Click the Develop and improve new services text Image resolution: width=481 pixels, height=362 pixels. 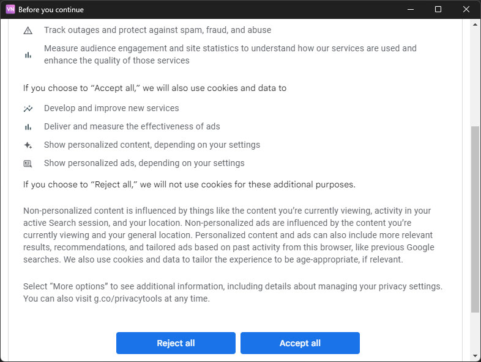click(111, 108)
